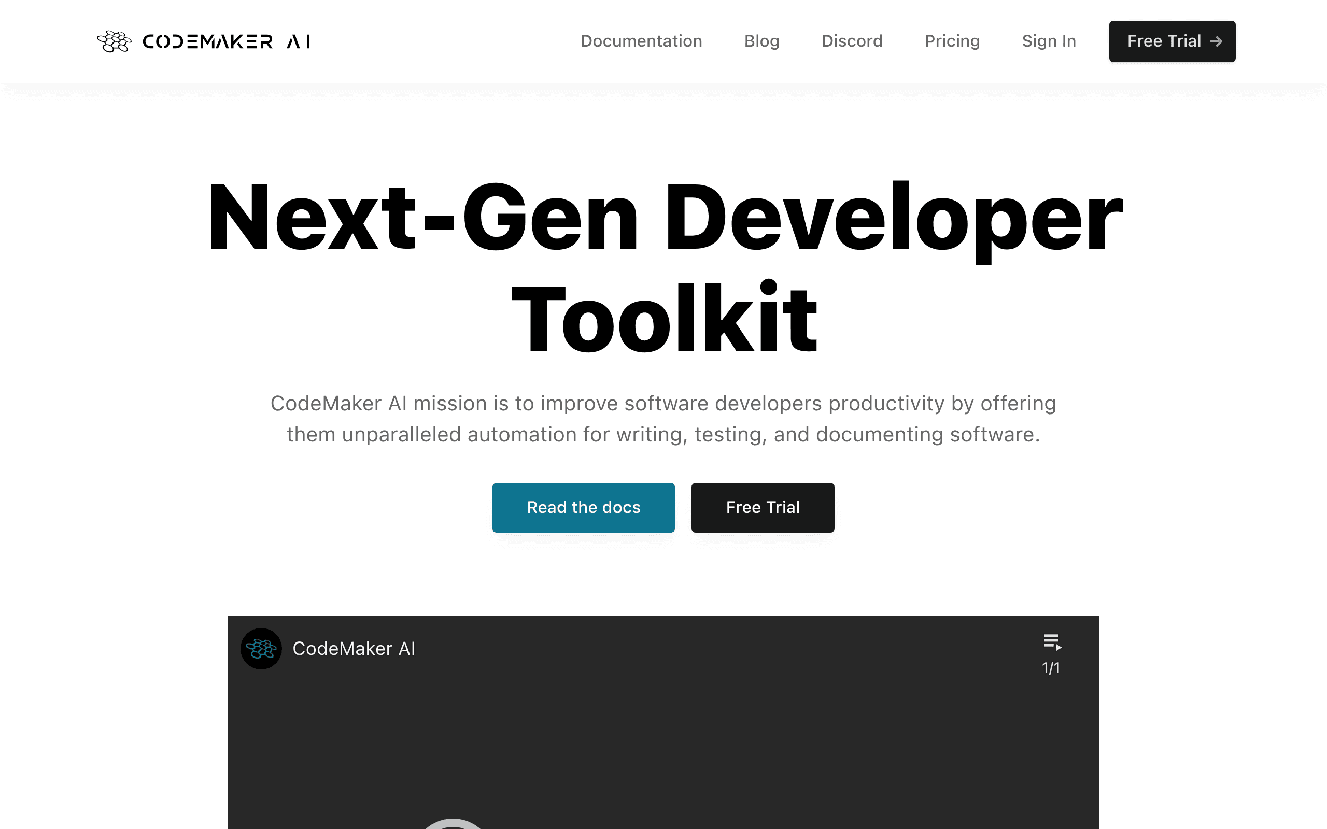Screen dimensions: 1327x829
Task: Open the Documentation nav link
Action: 641,41
